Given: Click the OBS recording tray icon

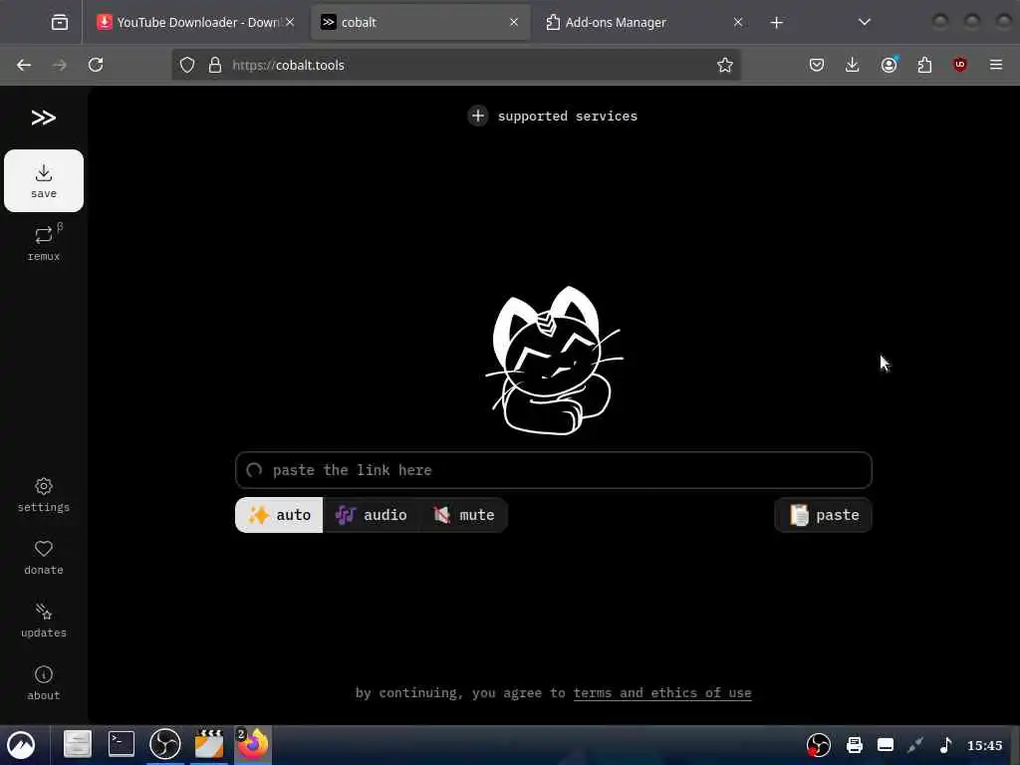Looking at the screenshot, I should click(x=819, y=745).
